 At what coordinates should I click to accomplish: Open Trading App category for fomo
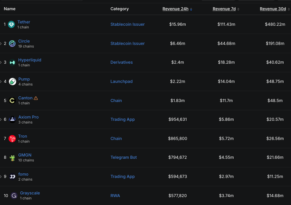tap(123, 176)
